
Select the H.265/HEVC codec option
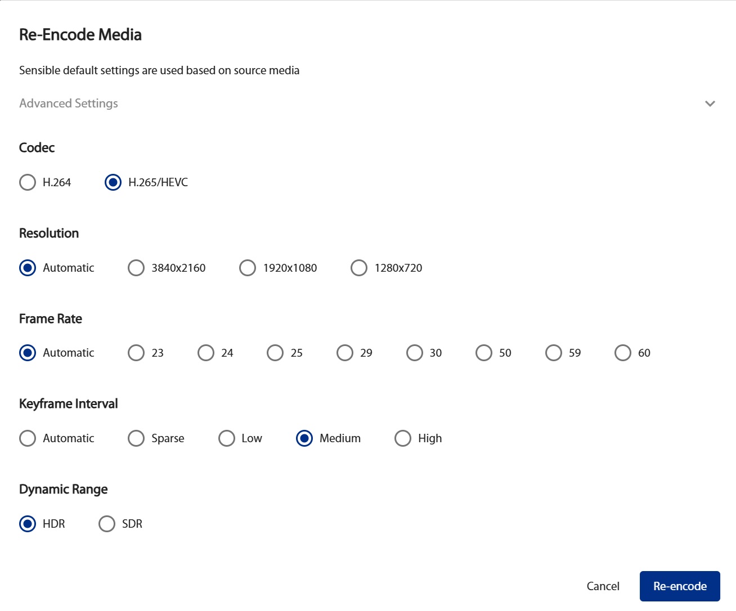pyautogui.click(x=113, y=182)
